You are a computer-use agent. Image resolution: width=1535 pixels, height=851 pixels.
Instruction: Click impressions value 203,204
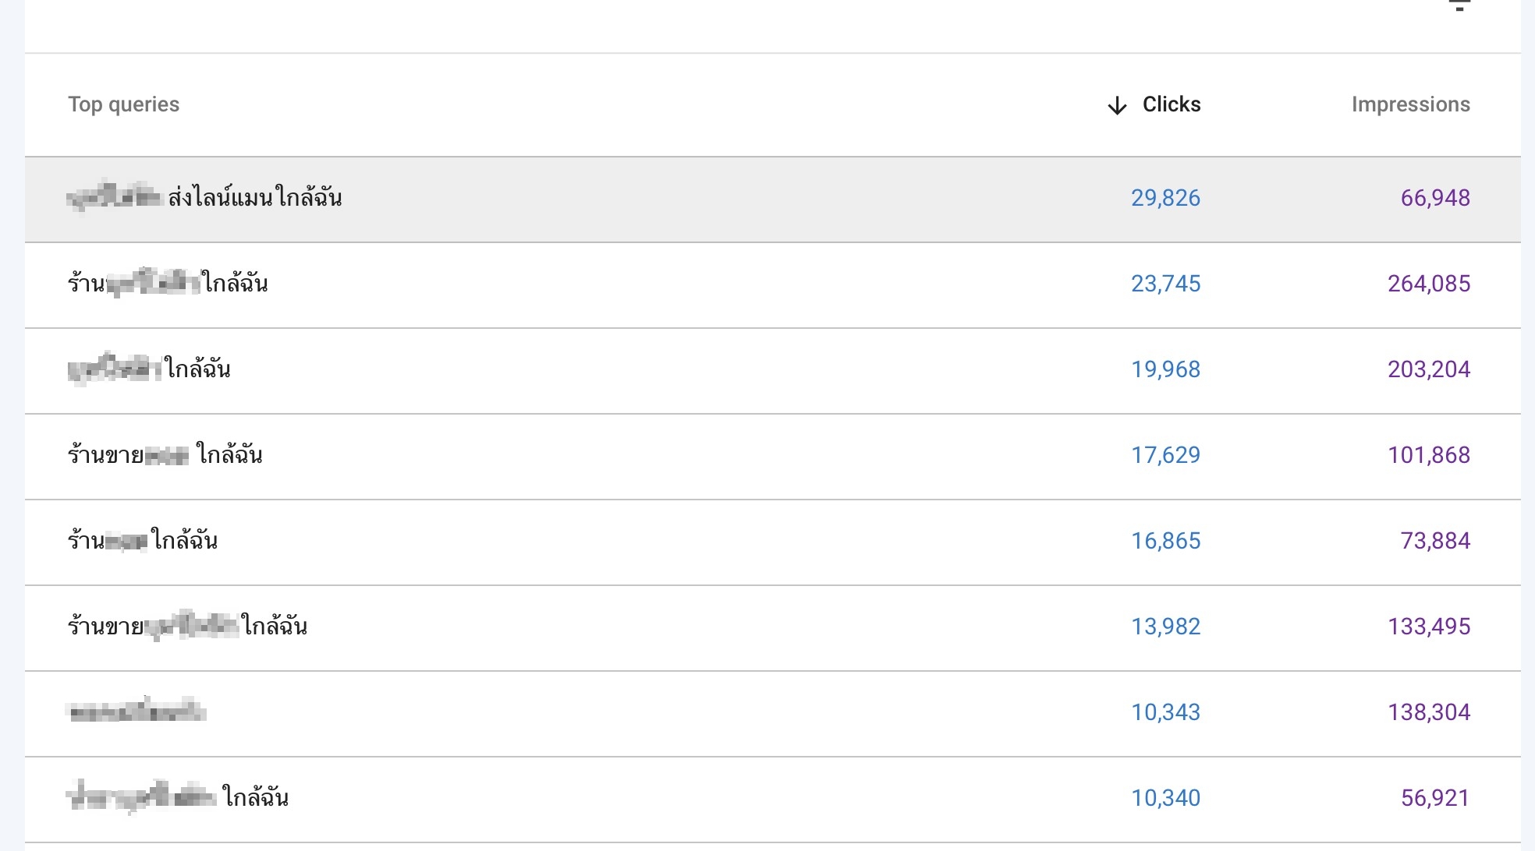[x=1429, y=369]
